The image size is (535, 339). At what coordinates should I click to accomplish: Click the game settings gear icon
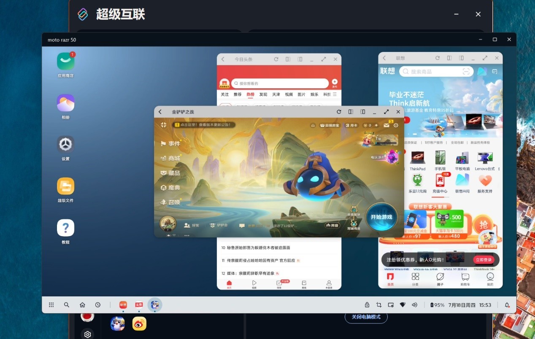(x=396, y=125)
